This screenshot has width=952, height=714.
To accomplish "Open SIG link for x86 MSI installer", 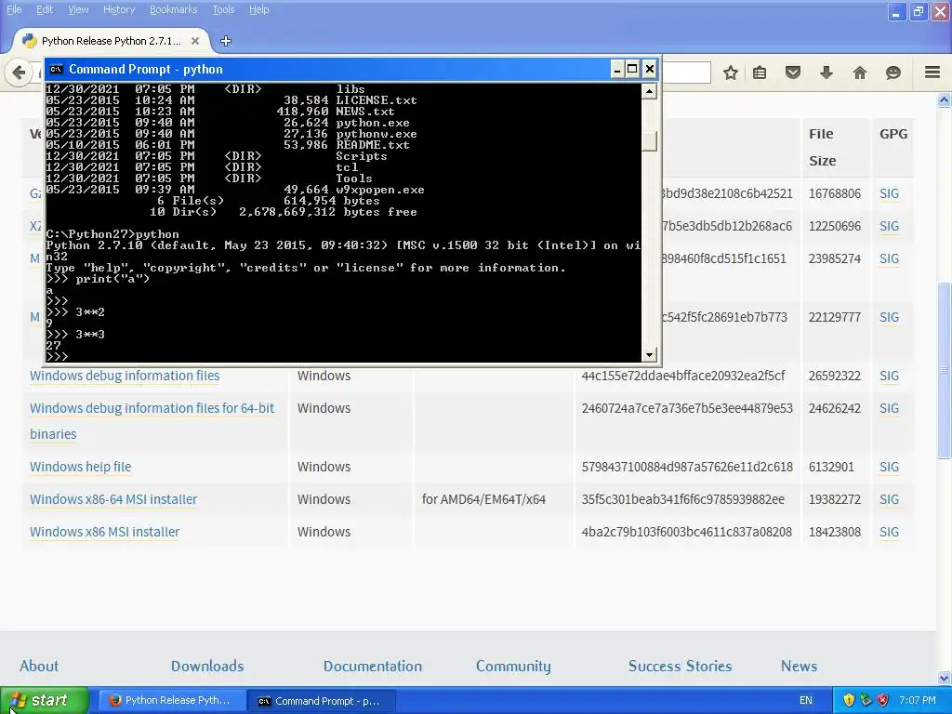I will pos(889,532).
